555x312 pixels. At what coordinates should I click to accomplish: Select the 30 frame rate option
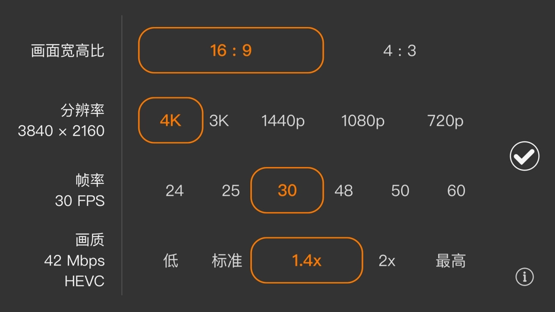click(x=287, y=190)
